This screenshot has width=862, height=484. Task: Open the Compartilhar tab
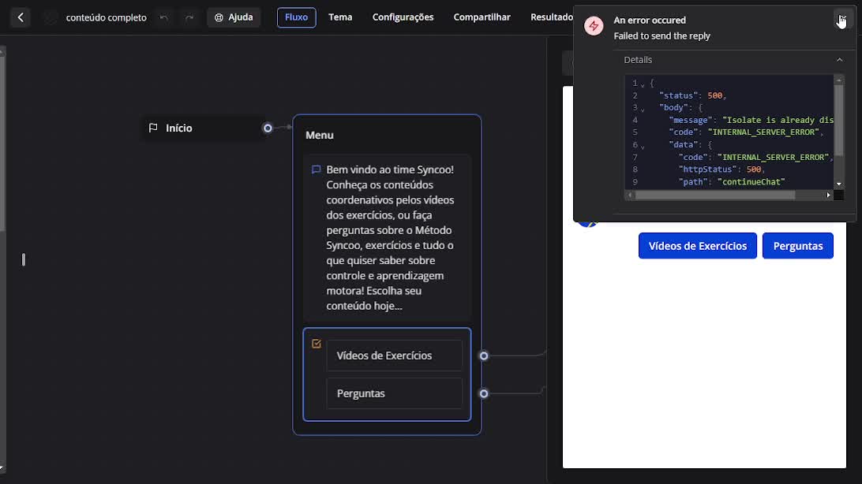(x=482, y=17)
